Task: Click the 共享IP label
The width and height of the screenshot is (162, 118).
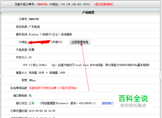Action: (57, 42)
